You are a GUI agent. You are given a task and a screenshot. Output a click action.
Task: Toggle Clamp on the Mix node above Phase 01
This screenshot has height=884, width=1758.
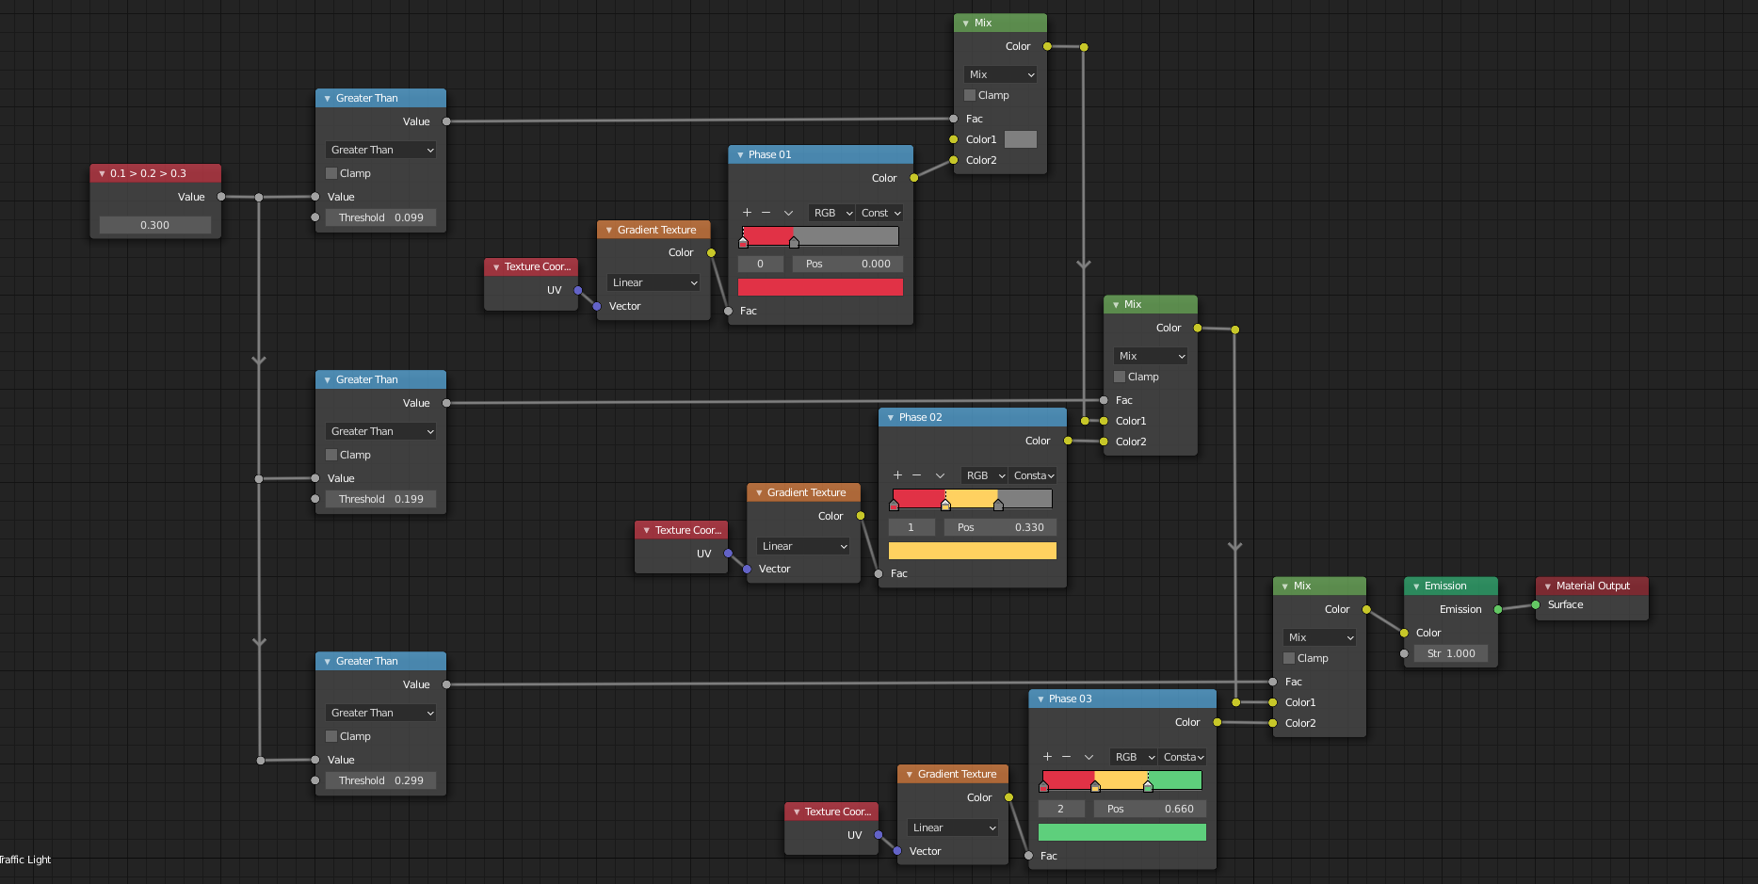pyautogui.click(x=970, y=95)
